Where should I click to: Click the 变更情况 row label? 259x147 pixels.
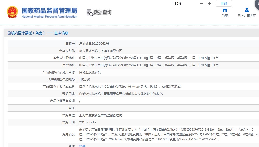(x=68, y=134)
